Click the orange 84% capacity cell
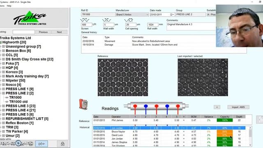Image resolution: width=263 pixels, height=148 pixels. [x=225, y=132]
